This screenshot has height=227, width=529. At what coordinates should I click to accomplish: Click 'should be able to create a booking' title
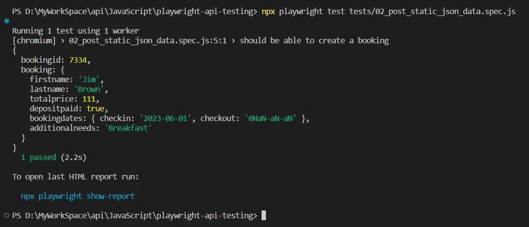(x=314, y=41)
